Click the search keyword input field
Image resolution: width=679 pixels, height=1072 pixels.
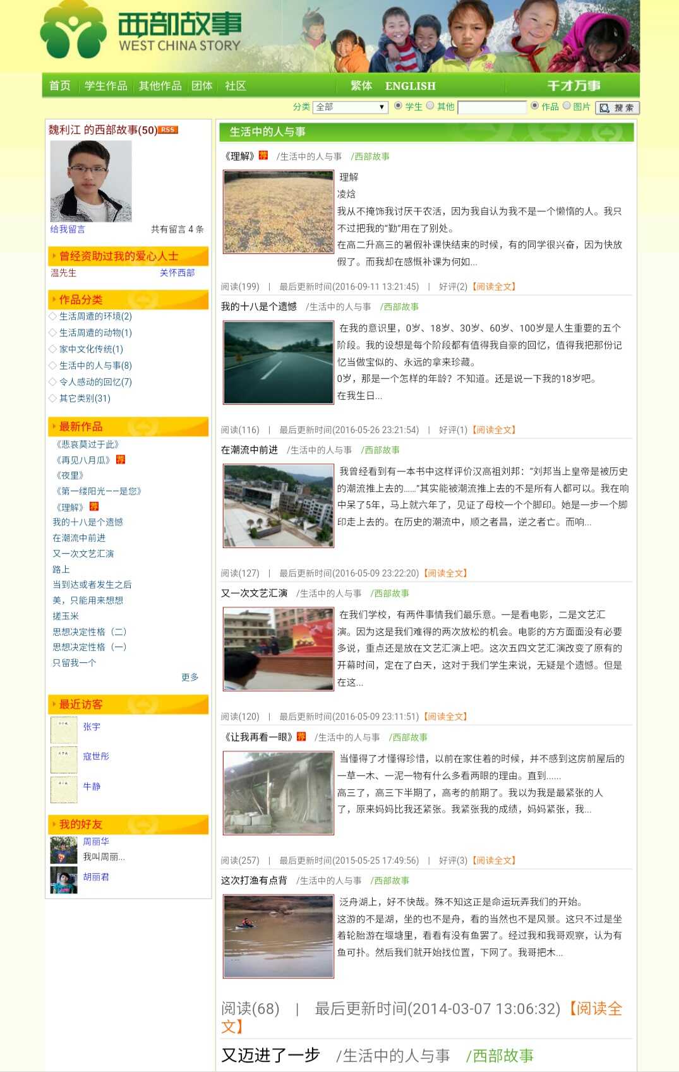(491, 107)
